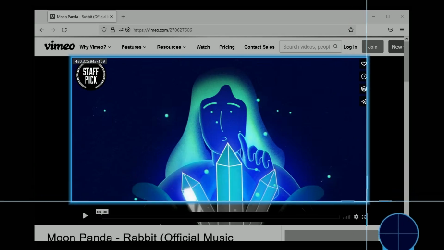Open the New video dropdown
This screenshot has width=444, height=250.
[396, 47]
